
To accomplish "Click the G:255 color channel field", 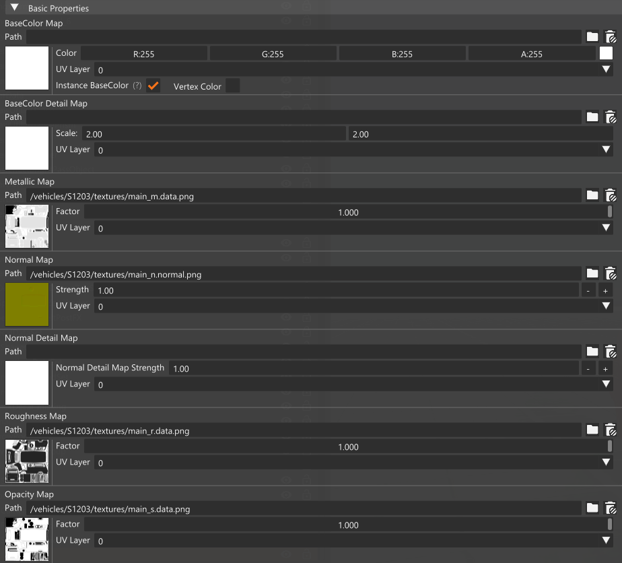I will (273, 54).
